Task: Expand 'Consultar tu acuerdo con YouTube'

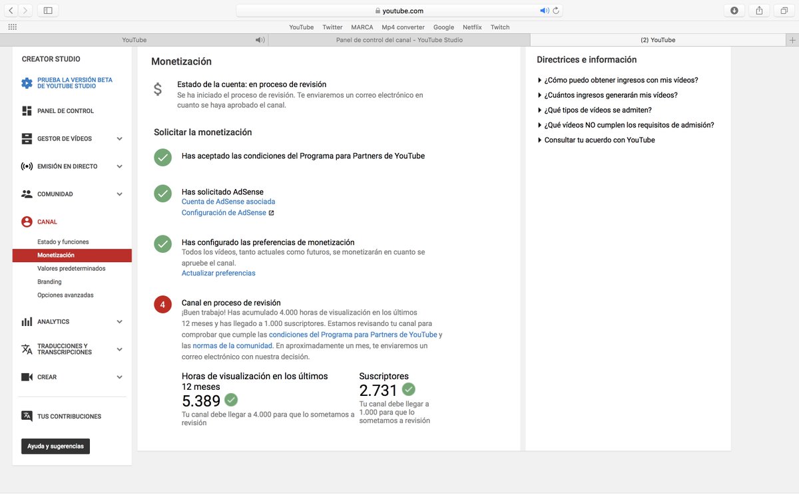Action: (x=596, y=140)
